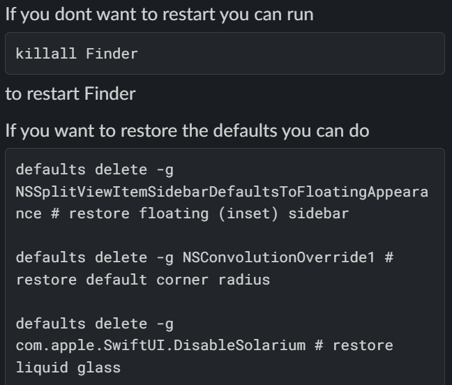This screenshot has width=452, height=385.
Task: Click the NSConvolutionOverride1 key name
Action: 279,257
